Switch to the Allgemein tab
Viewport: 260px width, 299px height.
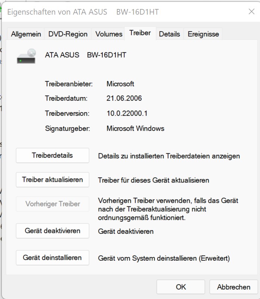tap(26, 34)
